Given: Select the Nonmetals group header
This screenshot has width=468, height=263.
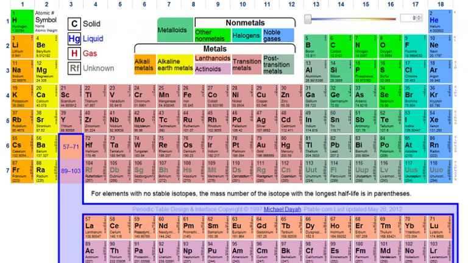Looking at the screenshot, I should pos(245,23).
